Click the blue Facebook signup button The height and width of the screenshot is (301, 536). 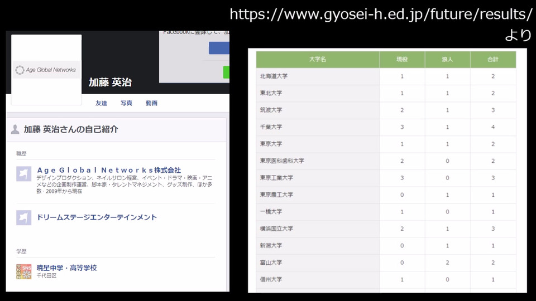pos(219,48)
